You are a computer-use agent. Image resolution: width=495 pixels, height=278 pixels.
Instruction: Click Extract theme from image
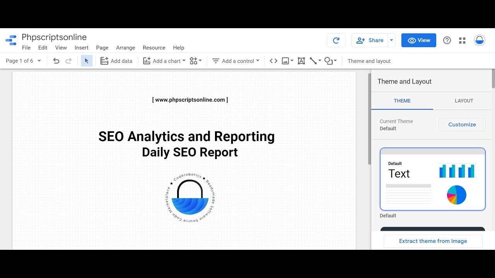433,241
